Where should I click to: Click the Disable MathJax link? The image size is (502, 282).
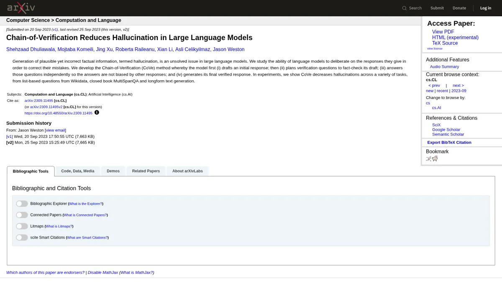[103, 272]
